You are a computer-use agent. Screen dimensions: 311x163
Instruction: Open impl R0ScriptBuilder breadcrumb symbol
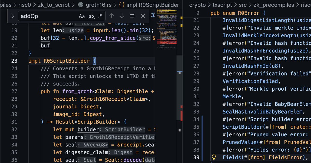point(149,5)
